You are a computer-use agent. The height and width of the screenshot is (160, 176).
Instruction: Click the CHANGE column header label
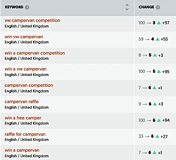coord(147,7)
